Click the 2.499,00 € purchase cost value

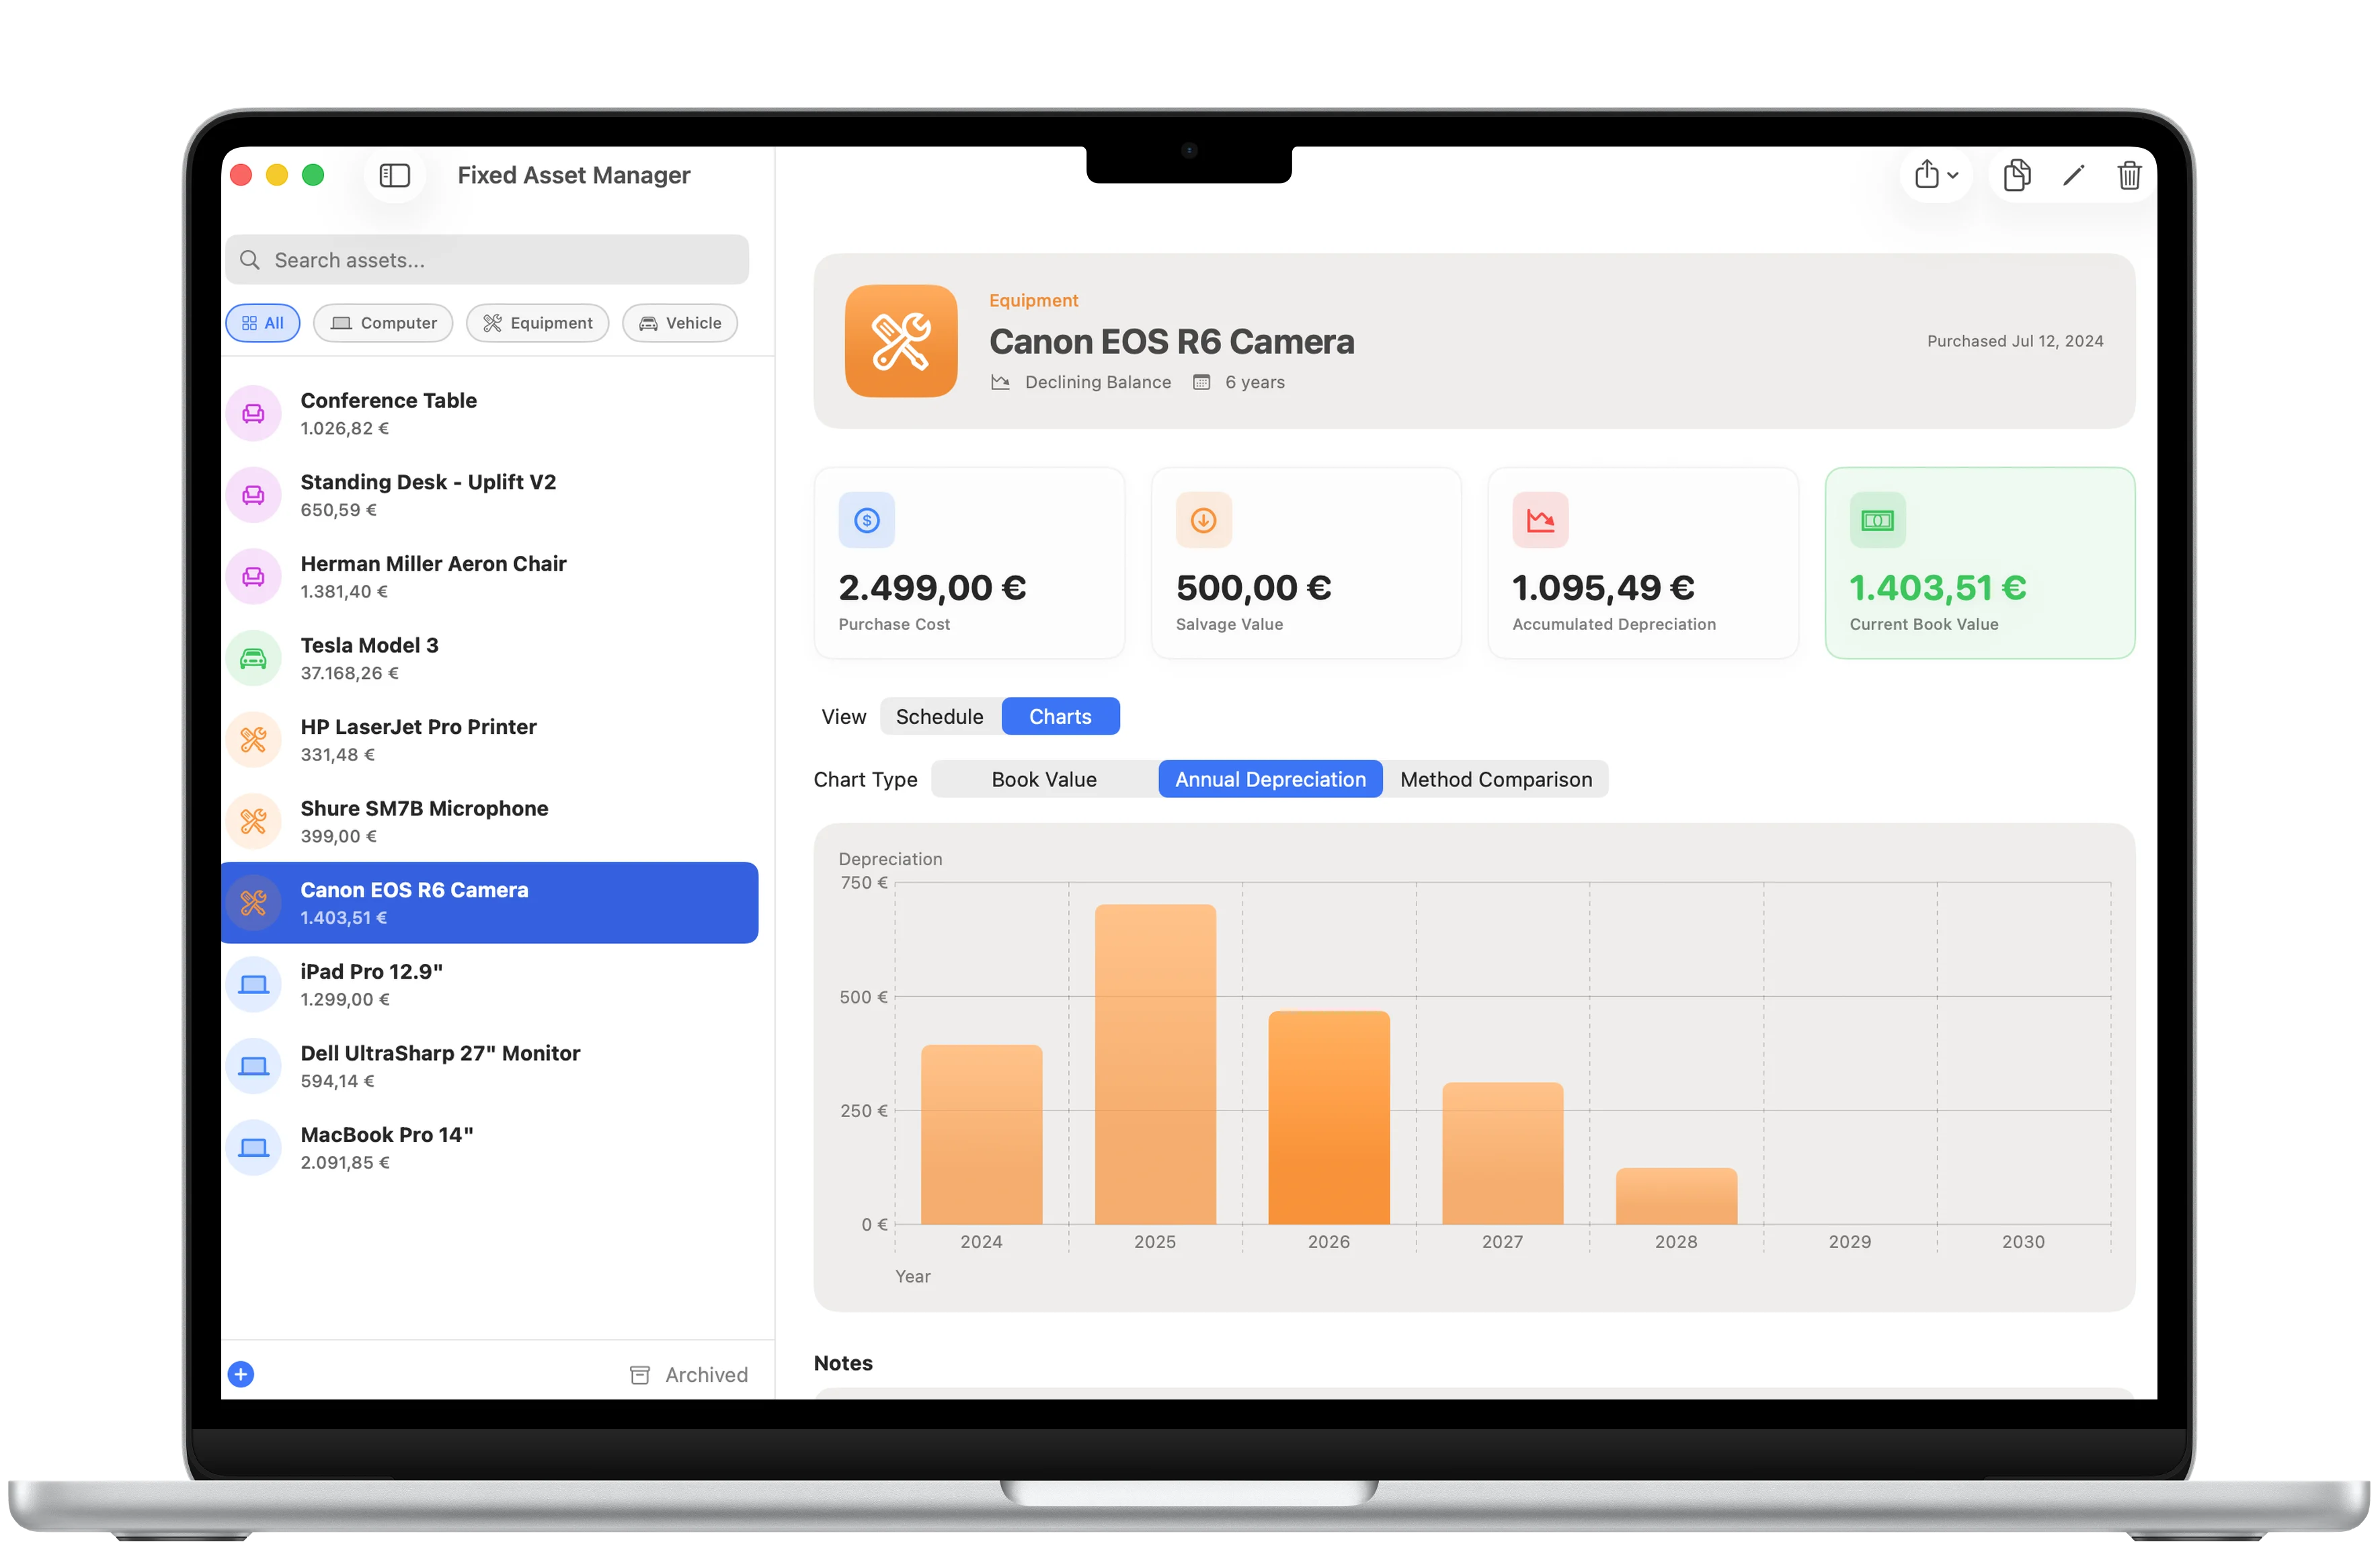click(932, 588)
